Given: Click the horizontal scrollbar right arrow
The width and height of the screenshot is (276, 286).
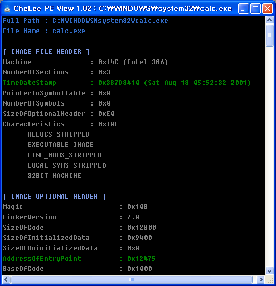Looking at the screenshot, I should click(260, 279).
